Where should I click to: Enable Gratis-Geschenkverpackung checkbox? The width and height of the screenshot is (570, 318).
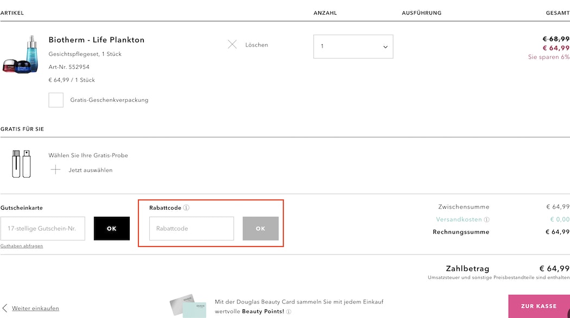[x=56, y=100]
